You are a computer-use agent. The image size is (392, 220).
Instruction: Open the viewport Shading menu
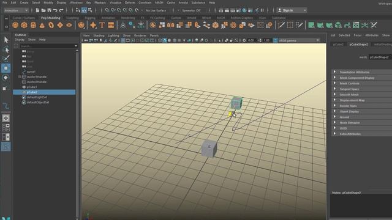[x=99, y=35]
